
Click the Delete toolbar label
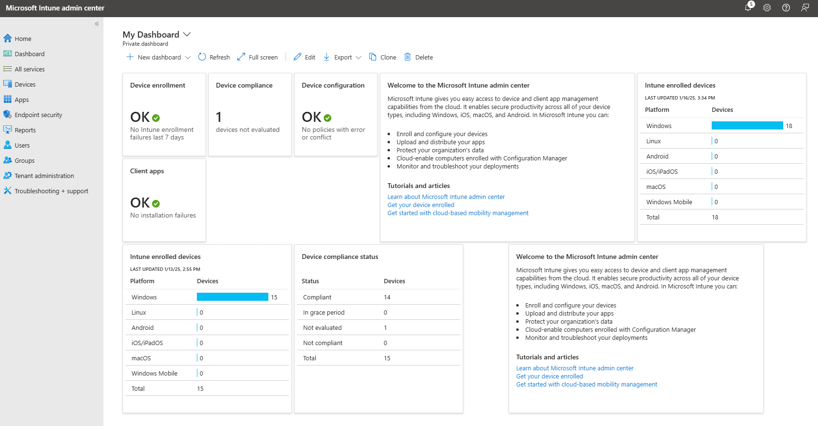point(424,58)
